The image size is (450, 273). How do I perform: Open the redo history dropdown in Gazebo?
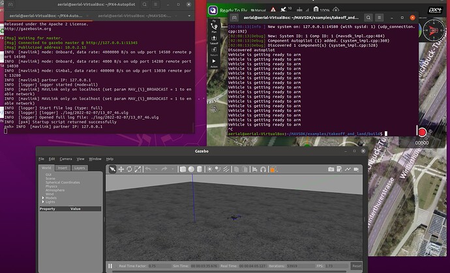click(x=172, y=169)
